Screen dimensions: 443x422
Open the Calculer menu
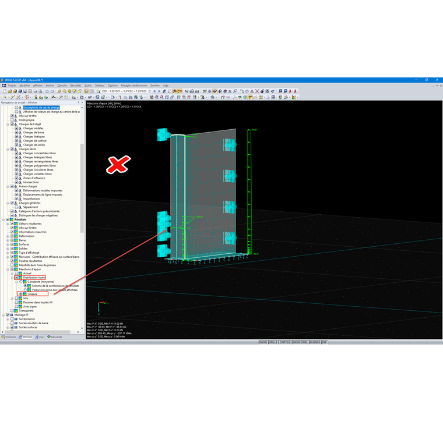(x=62, y=86)
